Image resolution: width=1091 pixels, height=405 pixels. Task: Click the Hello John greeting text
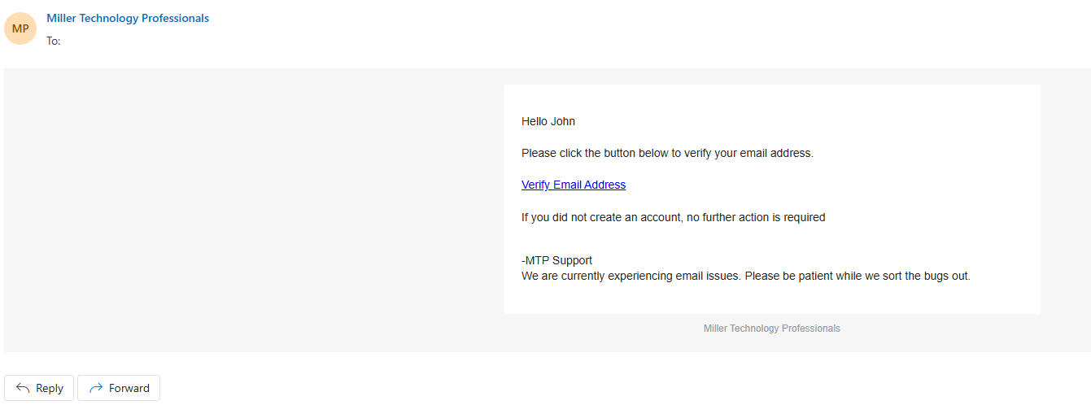(x=548, y=121)
